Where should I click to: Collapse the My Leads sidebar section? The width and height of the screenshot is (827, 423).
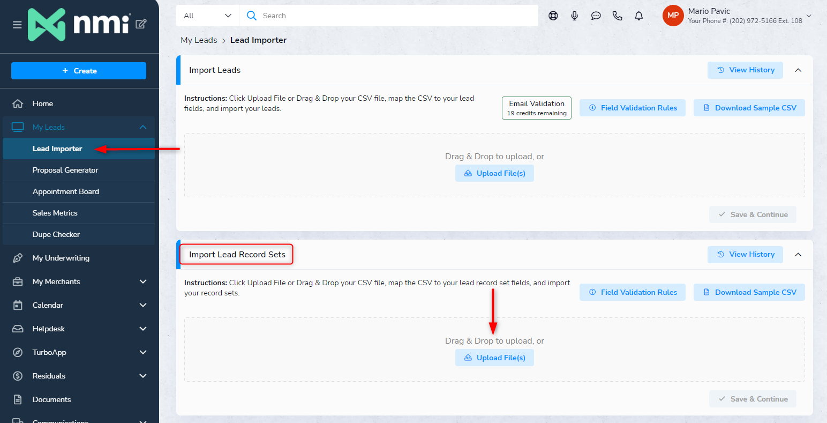[143, 127]
